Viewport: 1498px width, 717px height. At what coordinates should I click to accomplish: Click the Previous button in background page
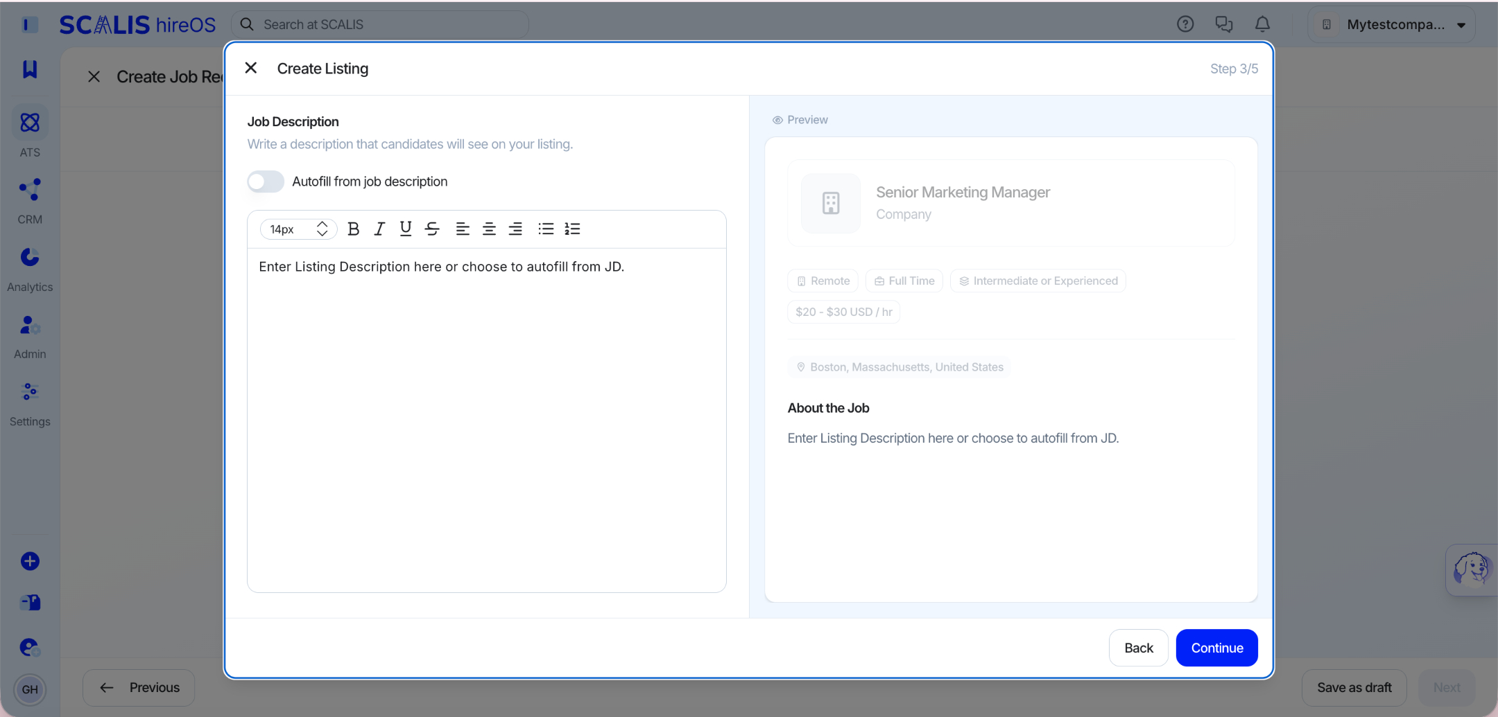[139, 687]
